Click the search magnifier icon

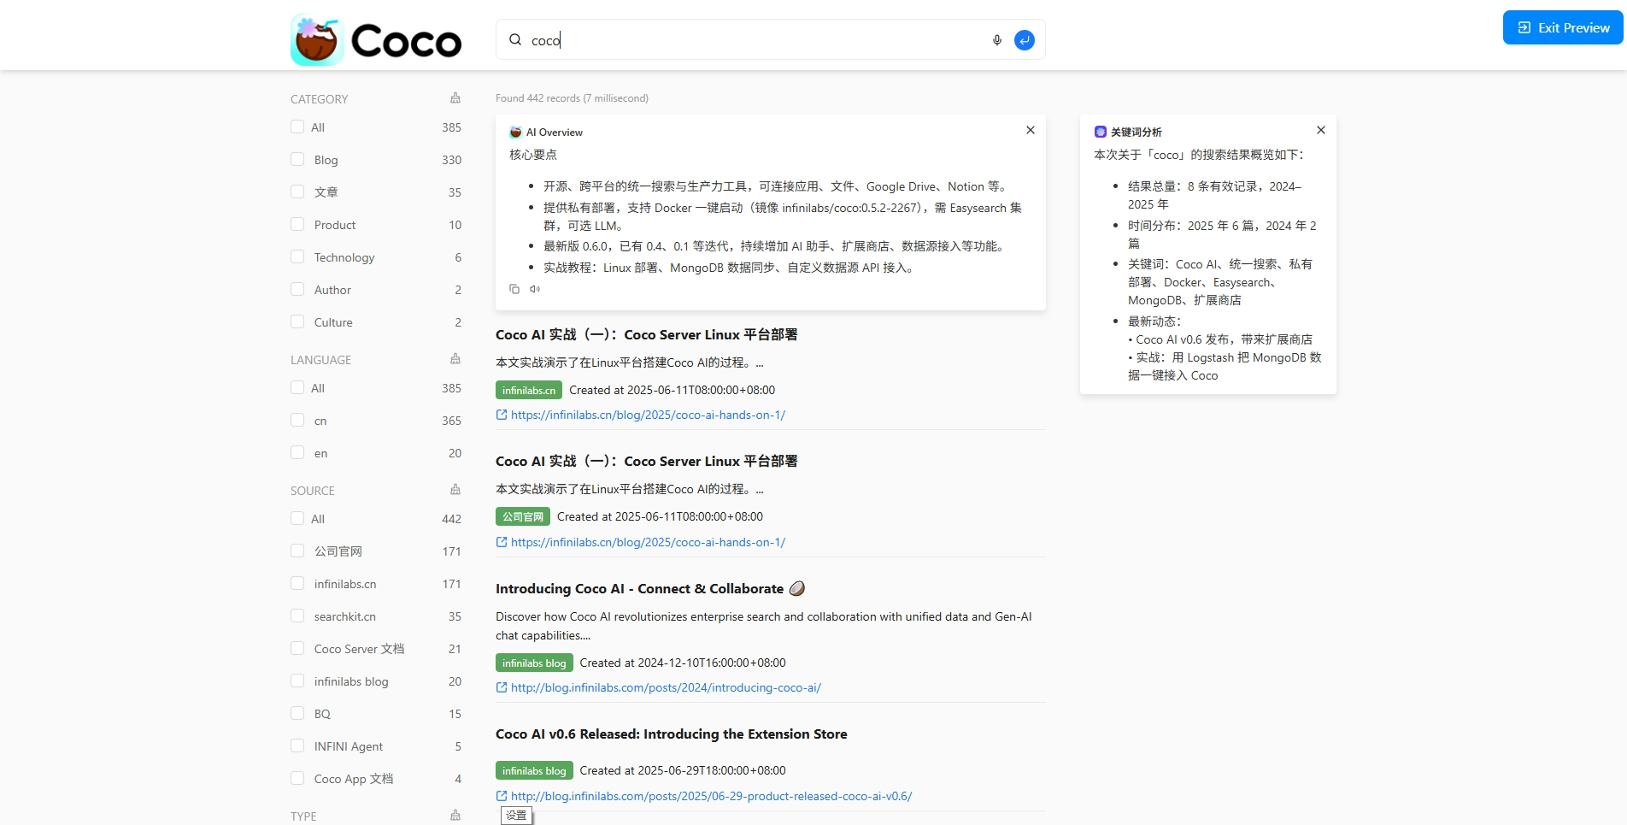[x=515, y=39]
